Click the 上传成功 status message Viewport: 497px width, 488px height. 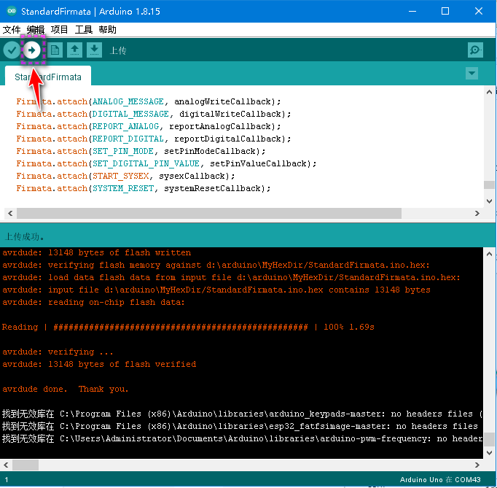(x=24, y=236)
